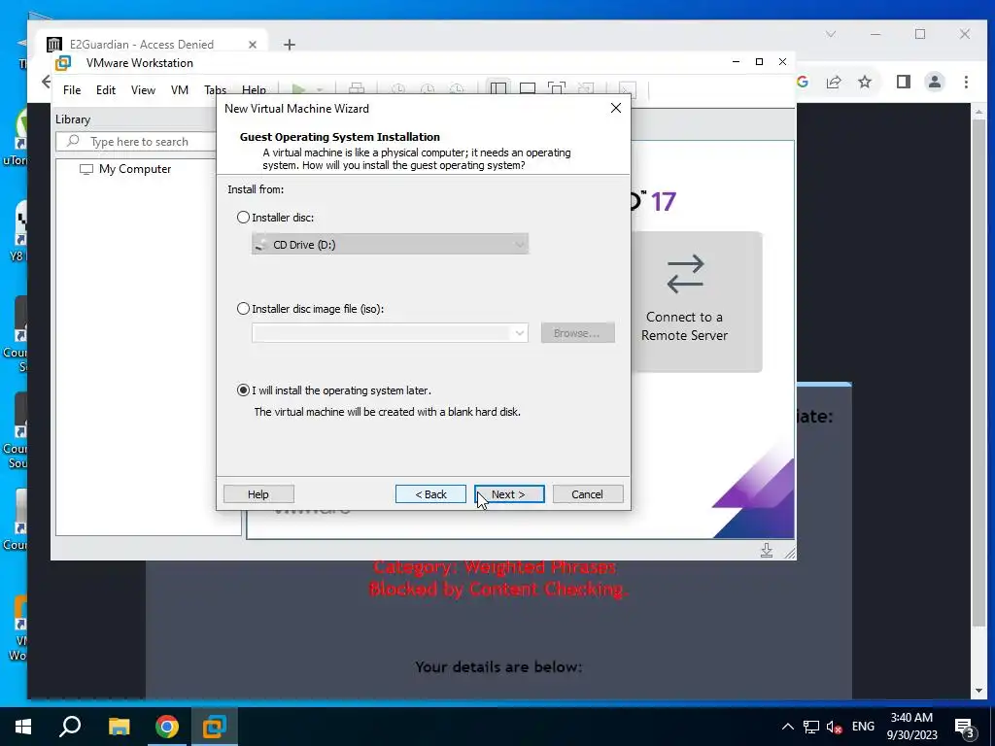Open the Tabs menu in VMware Workstation
This screenshot has height=746, width=995.
[215, 90]
